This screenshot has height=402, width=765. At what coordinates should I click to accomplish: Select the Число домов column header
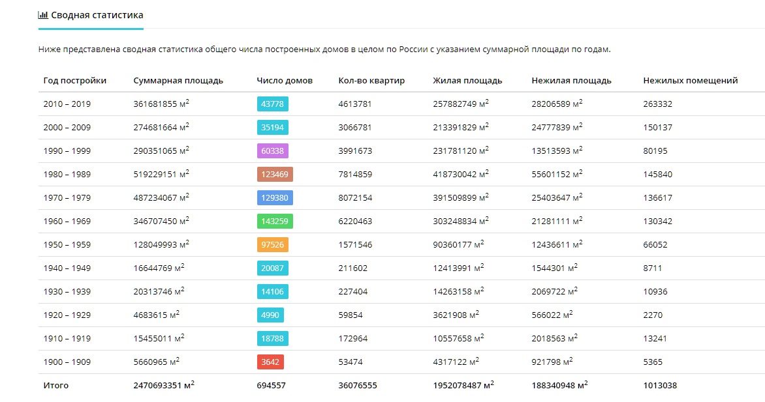pyautogui.click(x=285, y=81)
